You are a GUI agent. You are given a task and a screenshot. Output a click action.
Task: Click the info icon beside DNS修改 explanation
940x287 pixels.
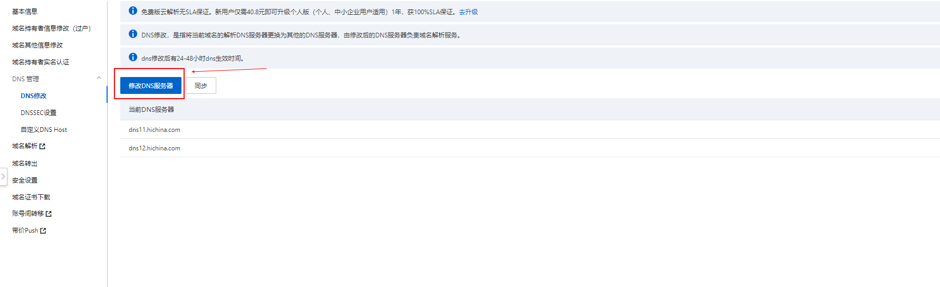coord(133,34)
